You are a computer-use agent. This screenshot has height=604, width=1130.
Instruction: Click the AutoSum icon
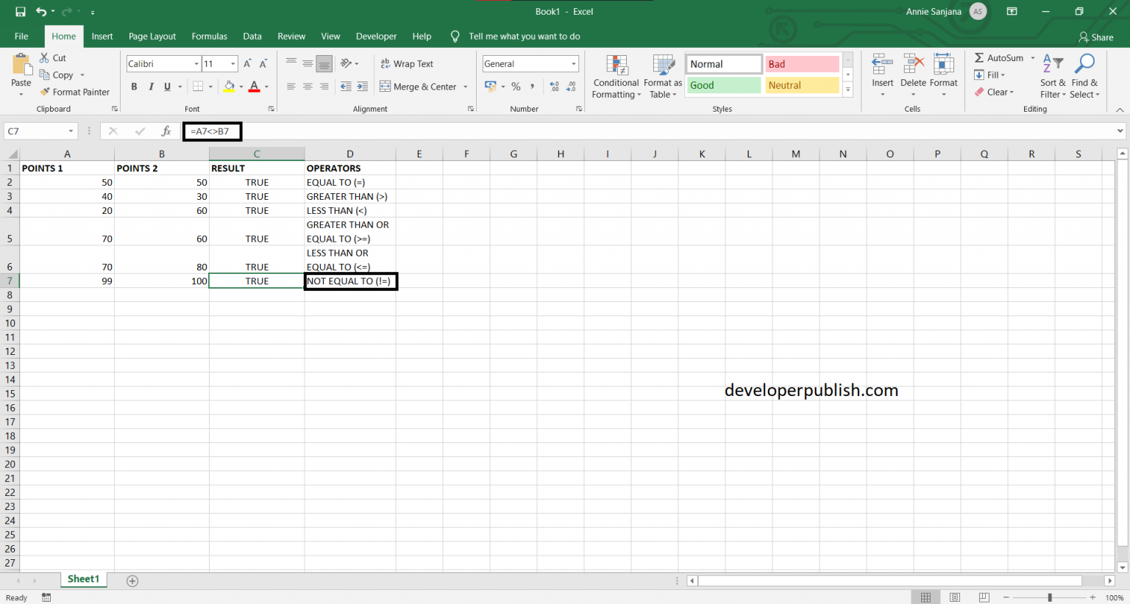point(981,57)
